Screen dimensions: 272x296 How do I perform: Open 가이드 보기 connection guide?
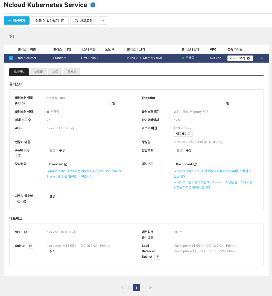point(240,58)
